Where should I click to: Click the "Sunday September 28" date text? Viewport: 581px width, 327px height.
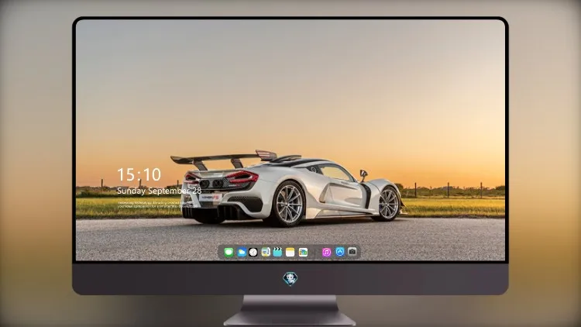[159, 191]
